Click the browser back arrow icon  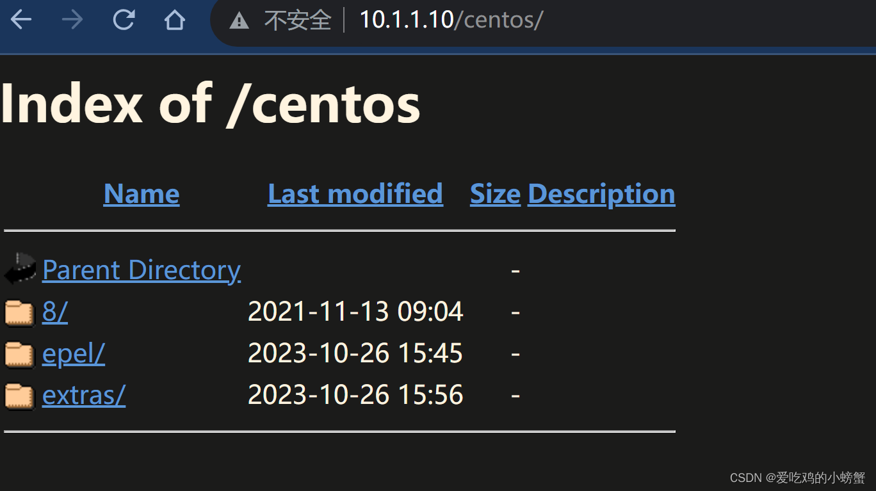(20, 19)
